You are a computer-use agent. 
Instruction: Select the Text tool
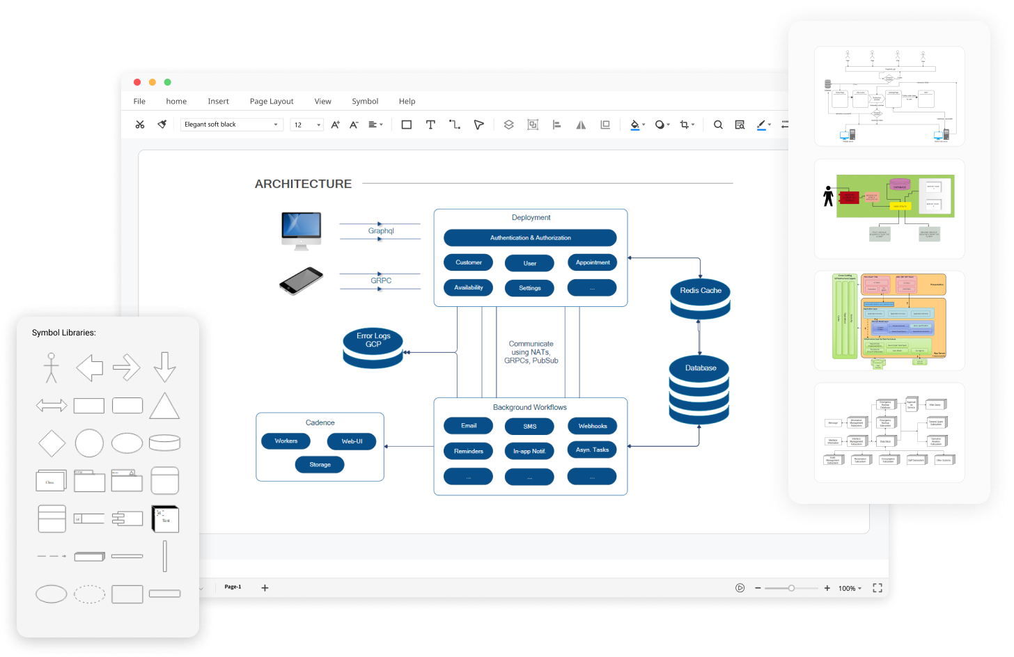(x=430, y=125)
